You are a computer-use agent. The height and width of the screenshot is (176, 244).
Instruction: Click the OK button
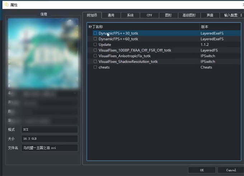pyautogui.click(x=202, y=170)
